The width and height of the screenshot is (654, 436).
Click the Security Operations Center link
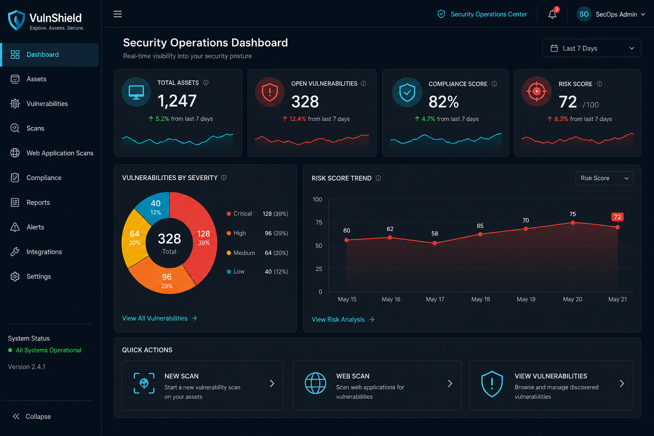coord(489,14)
